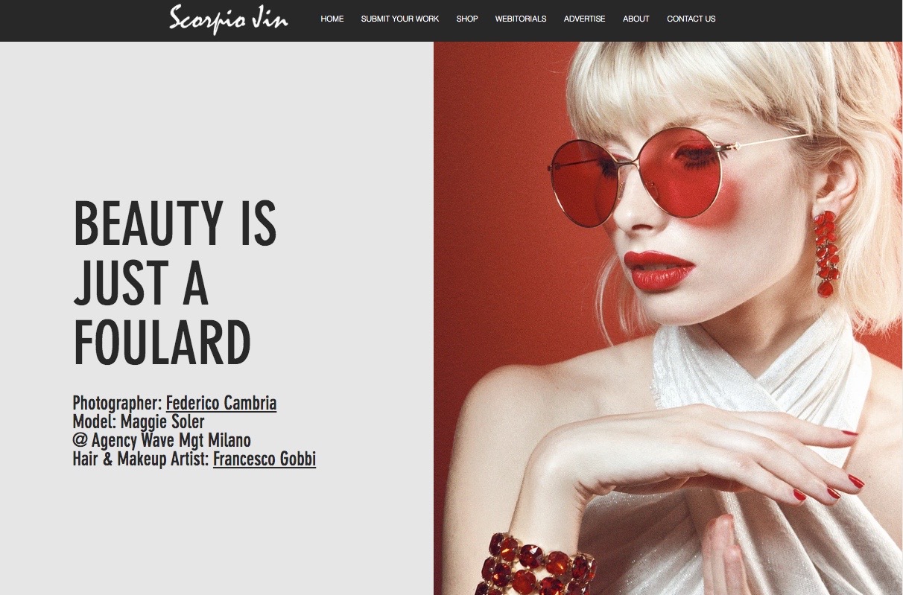Open the Francesco Gobbi artist link
Image resolution: width=903 pixels, height=595 pixels.
[x=264, y=459]
